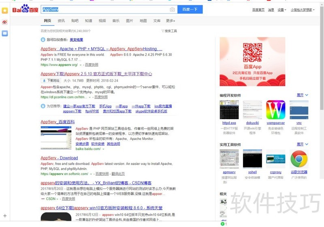Open the apmserv software thumbnail
The height and width of the screenshot is (227, 324).
[x=229, y=159]
